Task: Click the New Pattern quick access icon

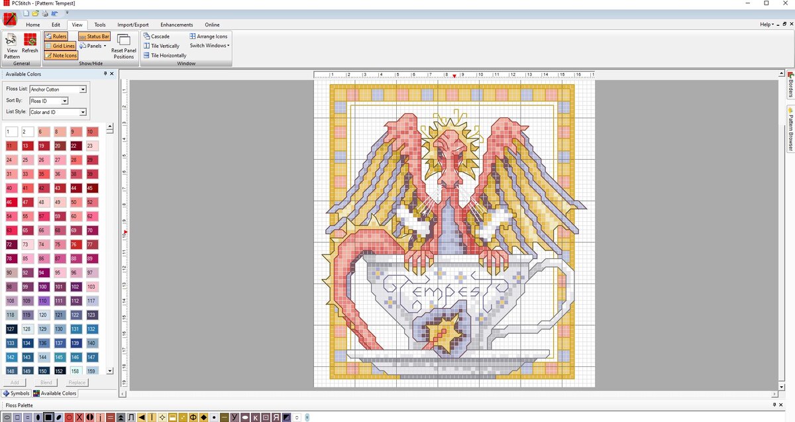Action: tap(26, 13)
